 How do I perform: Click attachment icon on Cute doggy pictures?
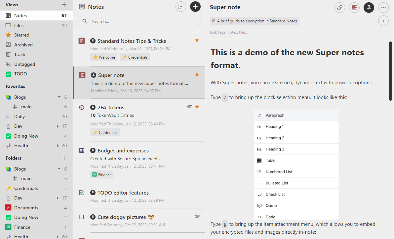(x=197, y=216)
